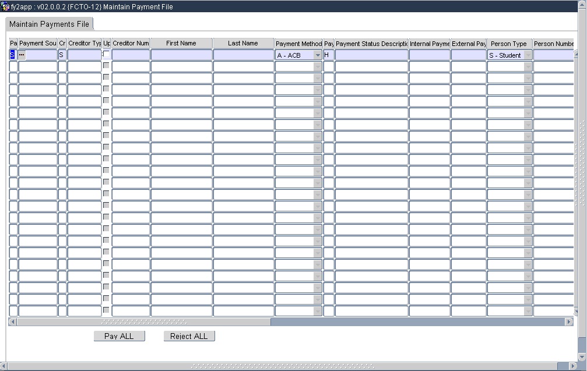587x371 pixels.
Task: Open the A - ACB Payment Method dropdown
Action: coord(318,54)
